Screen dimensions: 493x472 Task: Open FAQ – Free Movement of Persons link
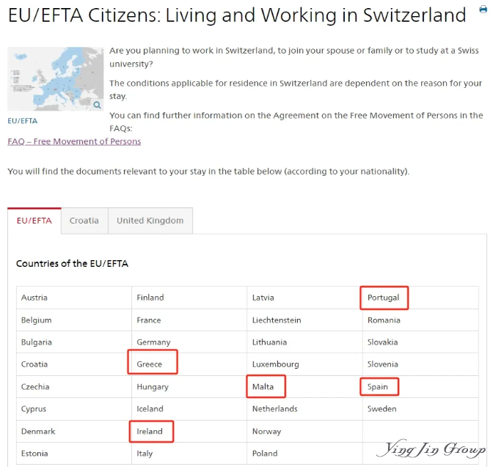pos(74,141)
